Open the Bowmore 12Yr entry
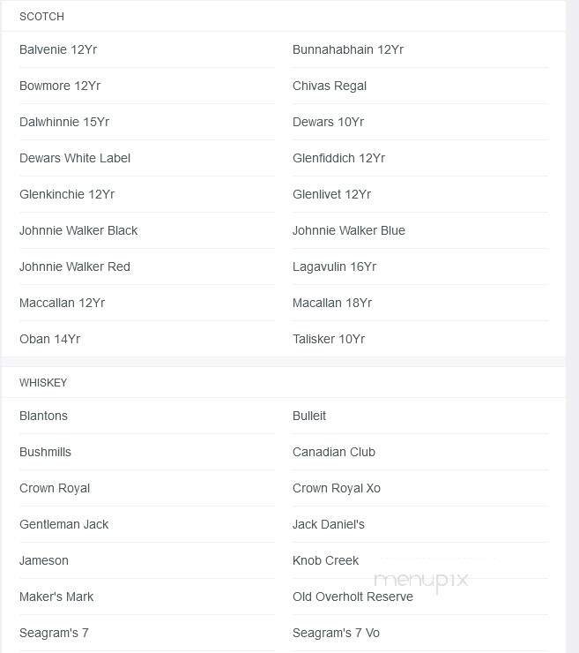 pyautogui.click(x=60, y=86)
